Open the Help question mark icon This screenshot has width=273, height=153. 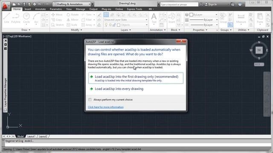tap(240, 4)
